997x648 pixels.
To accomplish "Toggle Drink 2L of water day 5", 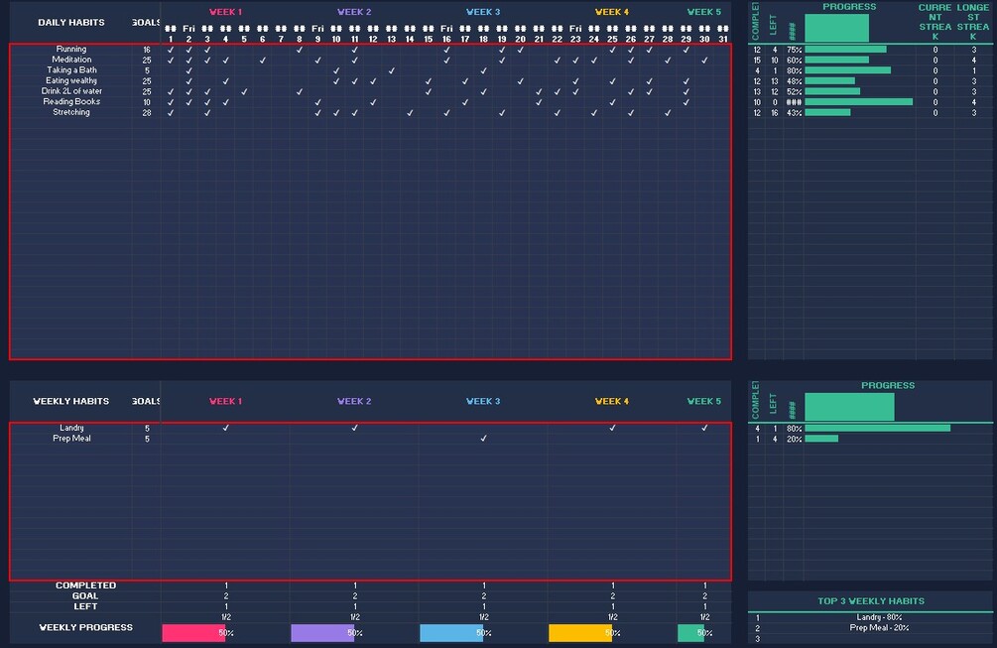I will [244, 91].
